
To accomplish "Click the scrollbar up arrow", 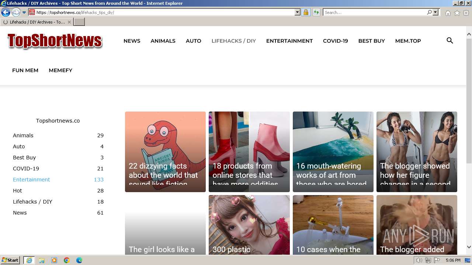I will 469,34.
